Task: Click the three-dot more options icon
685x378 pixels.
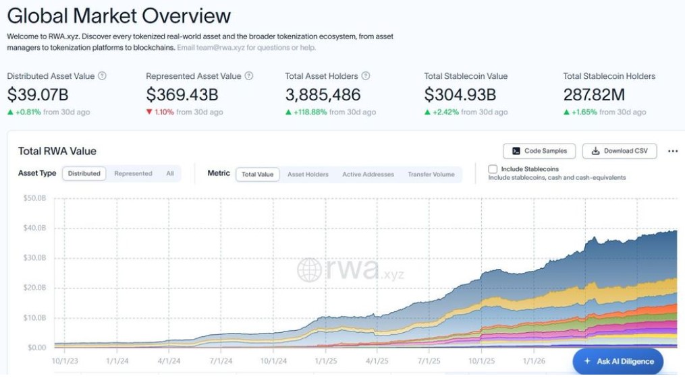Action: pyautogui.click(x=673, y=152)
